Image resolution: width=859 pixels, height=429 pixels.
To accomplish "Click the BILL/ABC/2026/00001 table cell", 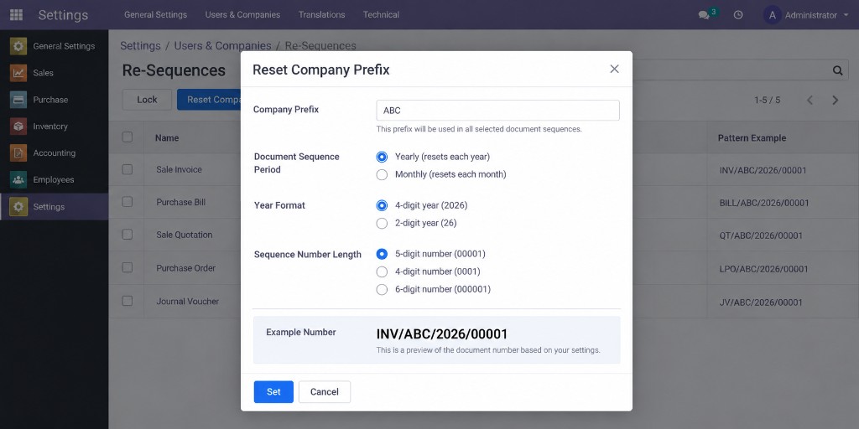I will click(x=764, y=203).
